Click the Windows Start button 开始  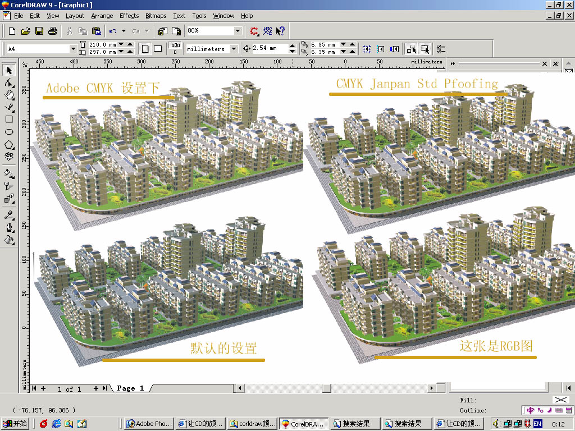pyautogui.click(x=15, y=424)
